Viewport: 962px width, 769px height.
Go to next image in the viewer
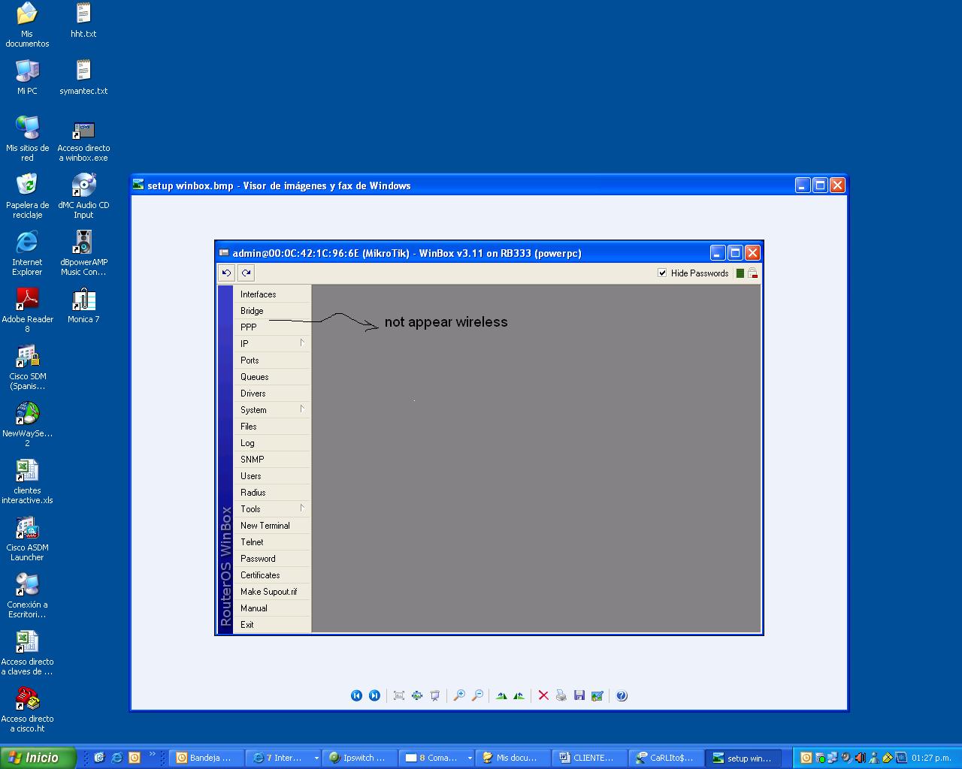tap(374, 695)
